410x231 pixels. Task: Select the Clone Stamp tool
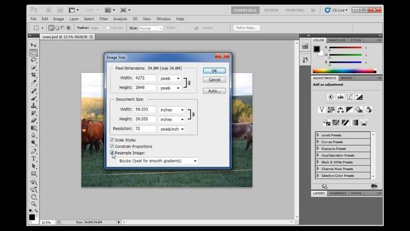33,105
